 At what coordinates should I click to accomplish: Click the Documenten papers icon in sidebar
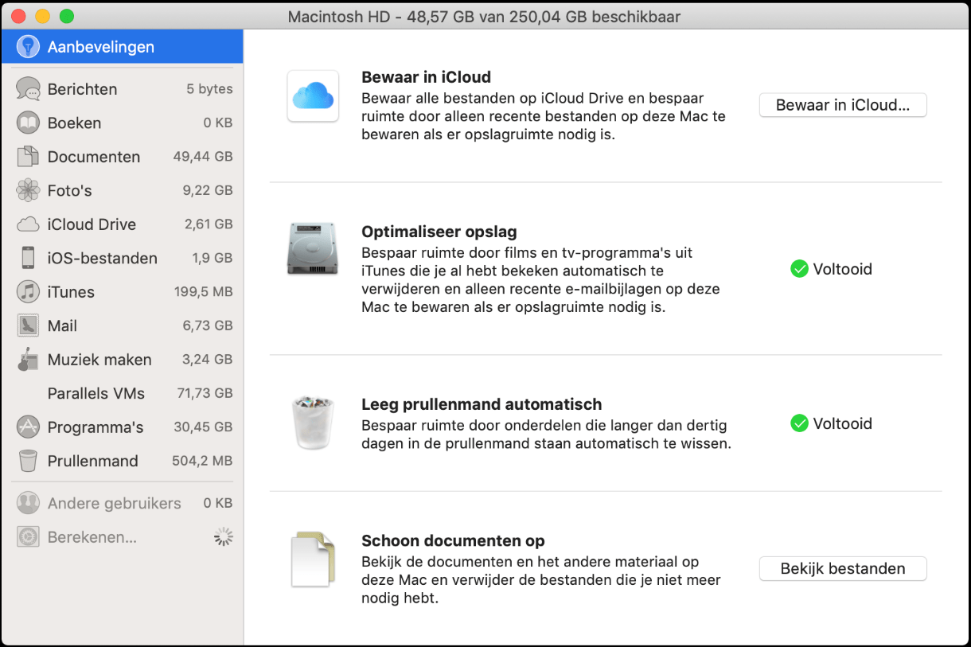tap(28, 157)
